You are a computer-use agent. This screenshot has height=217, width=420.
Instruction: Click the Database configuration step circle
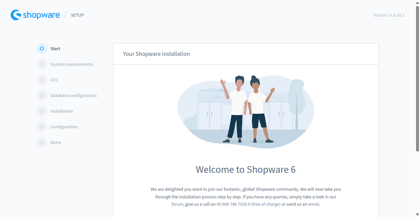pyautogui.click(x=42, y=95)
